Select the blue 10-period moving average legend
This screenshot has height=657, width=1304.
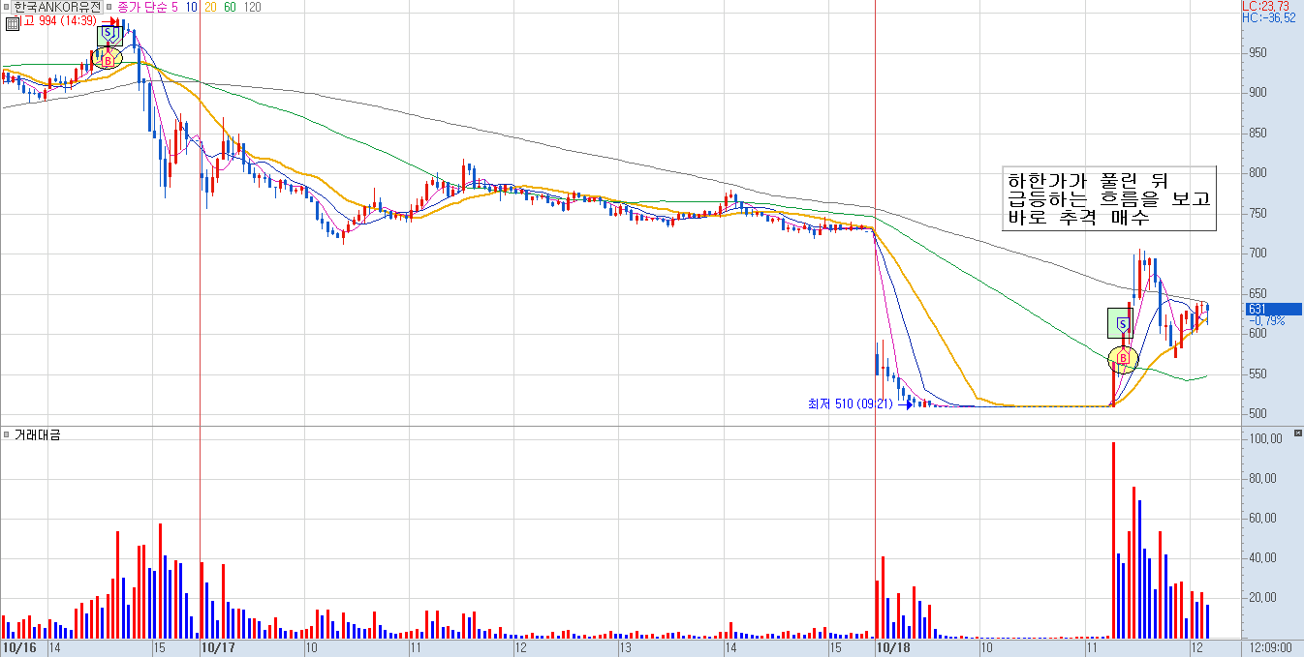(193, 7)
